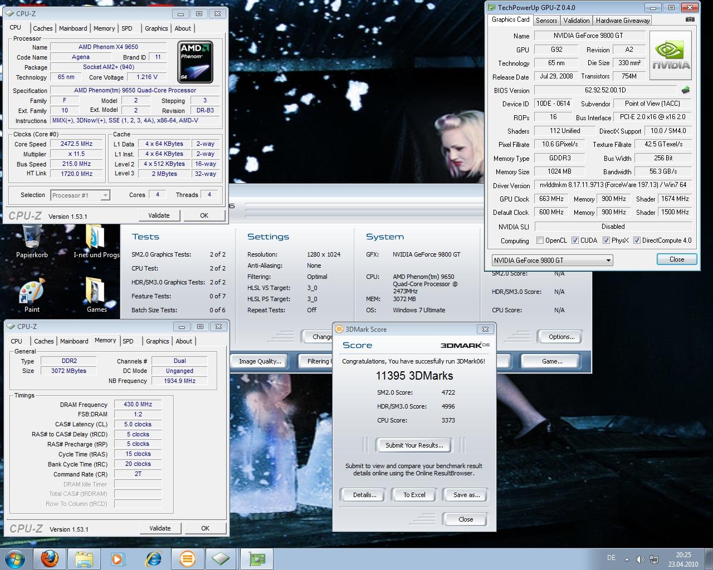
Task: Open GPU selector dropdown NVIDIA GeForce 9800 GT
Action: pos(552,260)
